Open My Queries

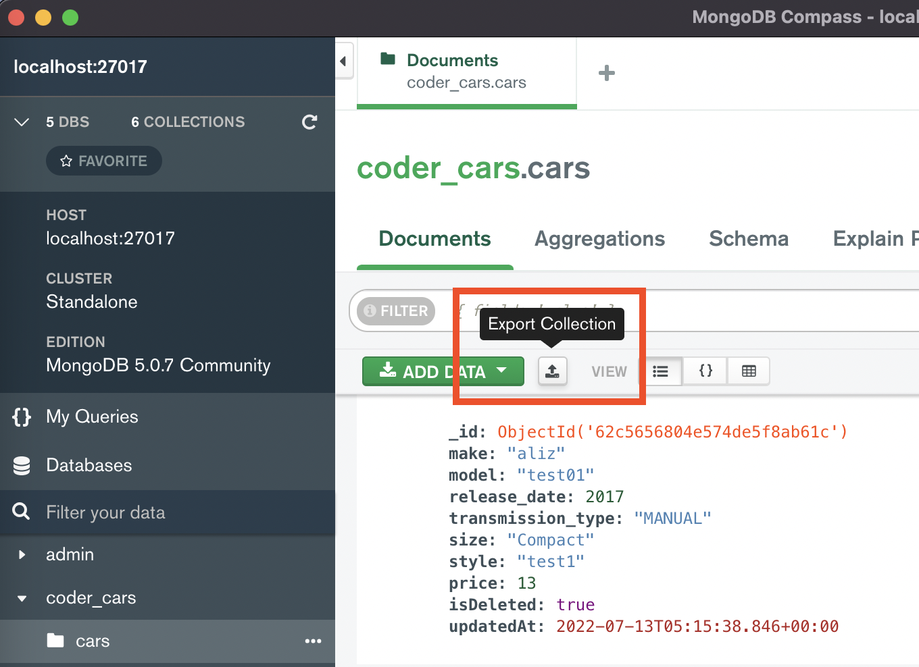tap(92, 417)
